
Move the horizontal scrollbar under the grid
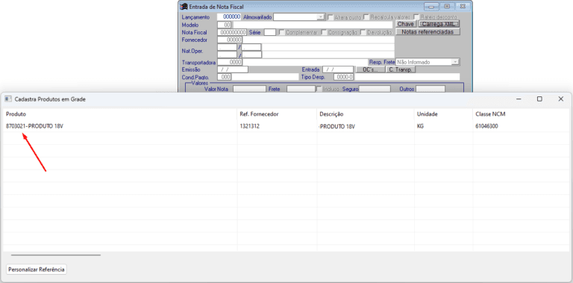(56, 255)
